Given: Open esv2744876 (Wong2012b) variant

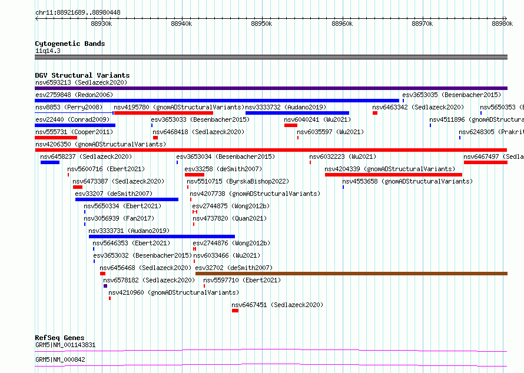Looking at the screenshot, I should click(231, 243).
